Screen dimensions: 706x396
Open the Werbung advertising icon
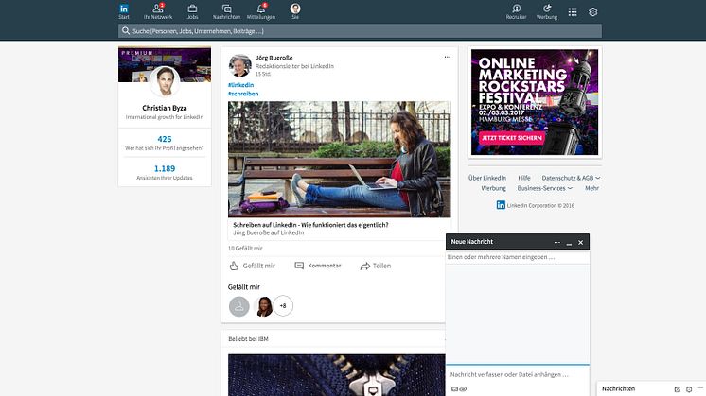pyautogui.click(x=547, y=9)
